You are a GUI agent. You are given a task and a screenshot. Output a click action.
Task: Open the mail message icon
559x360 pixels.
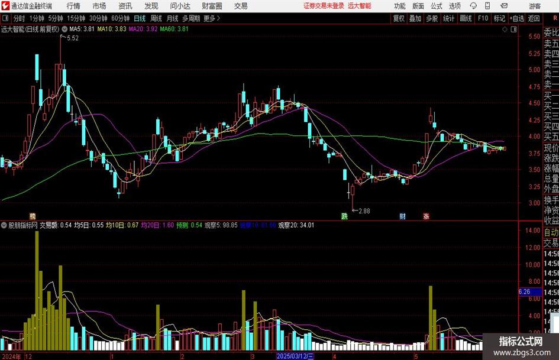coord(504,6)
